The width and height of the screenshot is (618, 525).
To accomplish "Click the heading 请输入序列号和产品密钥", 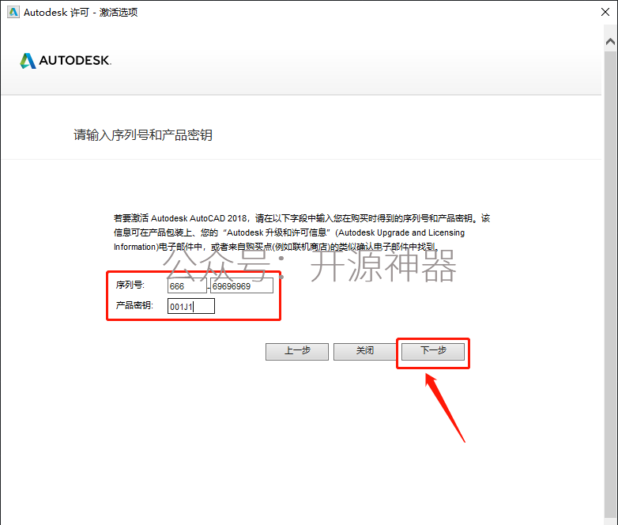I will click(143, 135).
